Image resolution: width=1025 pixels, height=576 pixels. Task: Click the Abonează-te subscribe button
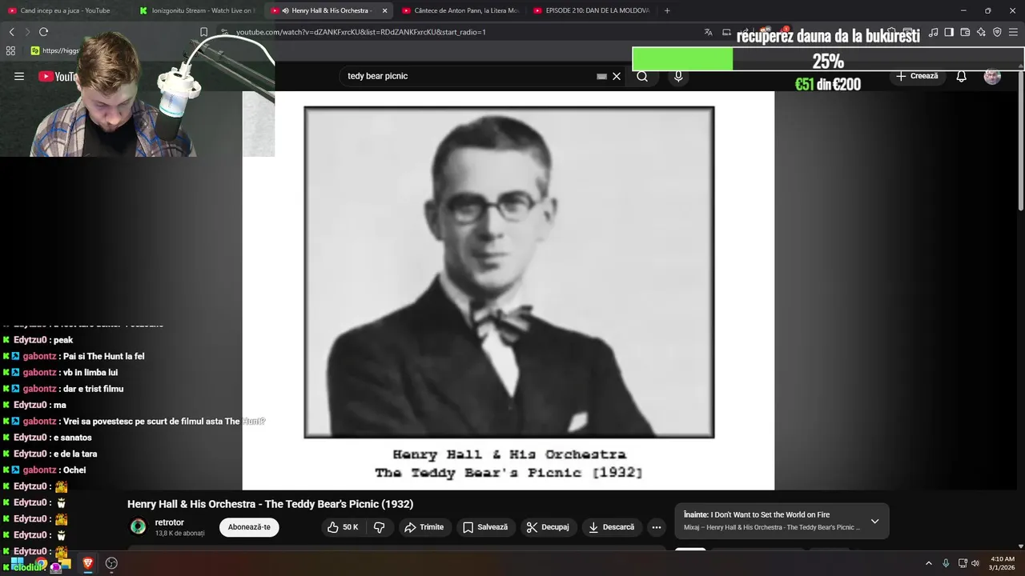[x=249, y=527]
